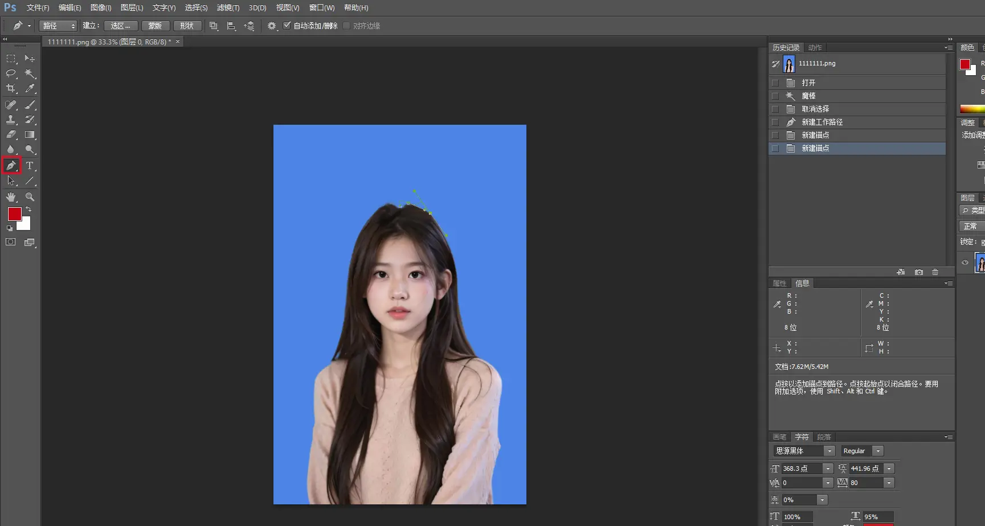Enter Quick Mask mode
This screenshot has height=526, width=985.
[x=11, y=242]
